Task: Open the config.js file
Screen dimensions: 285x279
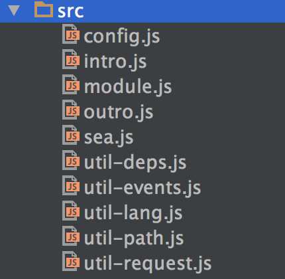Action: tap(121, 37)
